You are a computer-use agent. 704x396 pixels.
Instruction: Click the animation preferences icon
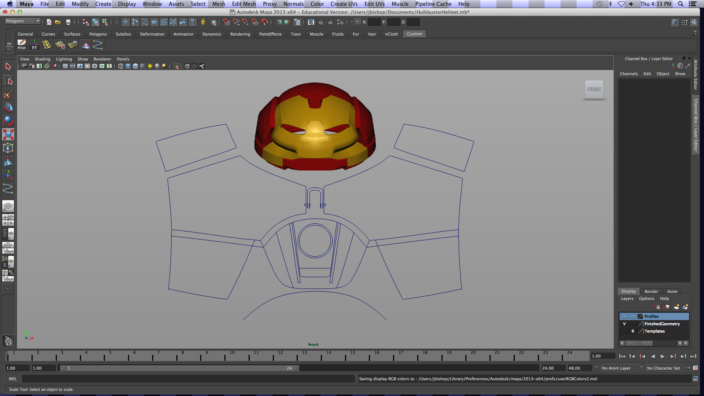point(695,368)
